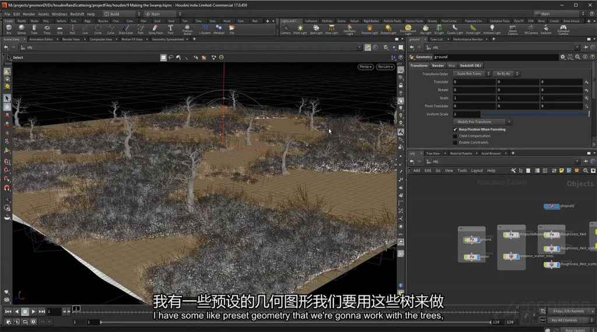Select the Null shelf tool

pos(72,29)
